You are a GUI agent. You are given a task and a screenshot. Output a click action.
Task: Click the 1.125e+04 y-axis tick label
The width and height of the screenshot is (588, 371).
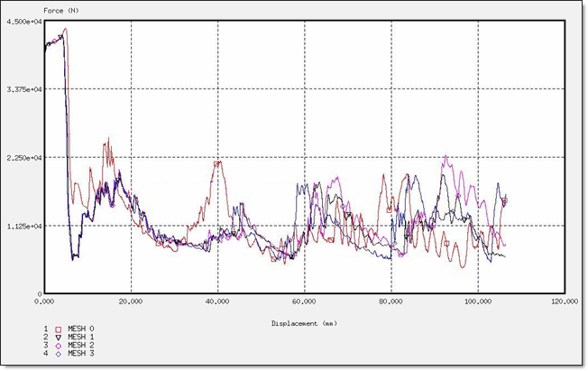20,226
